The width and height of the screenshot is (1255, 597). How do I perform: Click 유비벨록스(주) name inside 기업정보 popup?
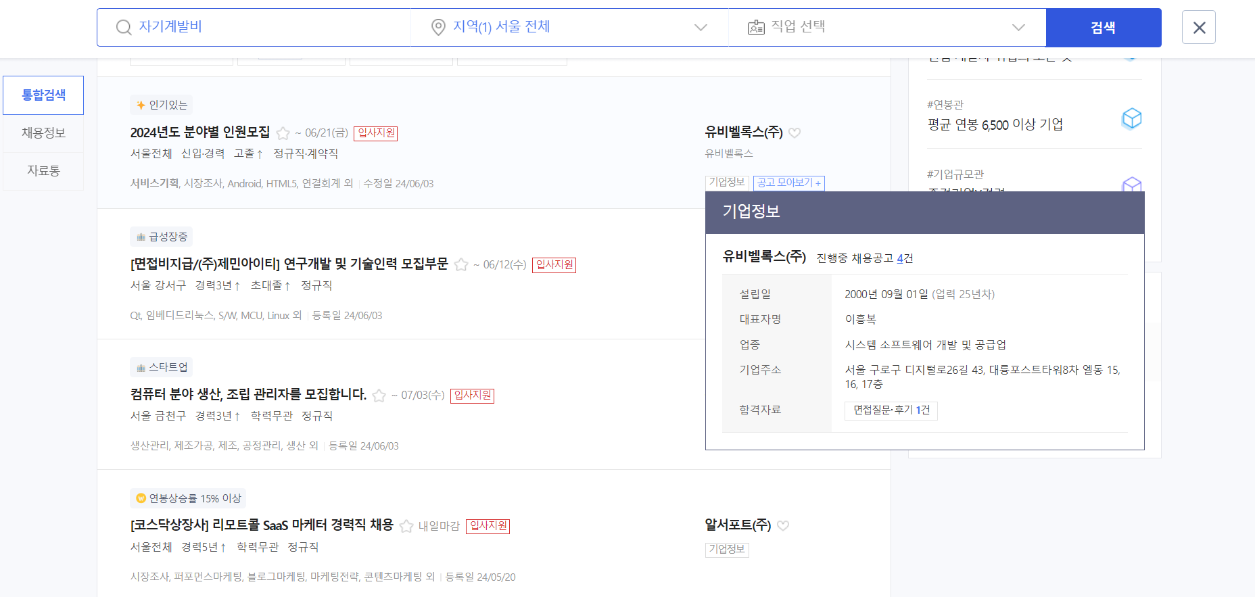[764, 256]
